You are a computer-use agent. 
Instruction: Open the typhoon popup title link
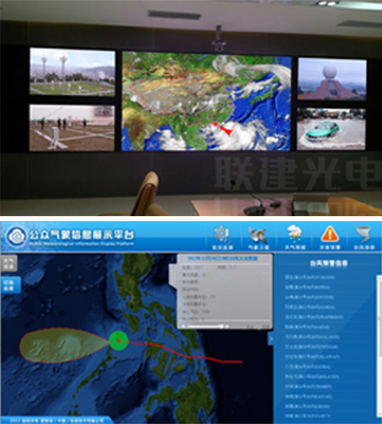click(x=222, y=258)
